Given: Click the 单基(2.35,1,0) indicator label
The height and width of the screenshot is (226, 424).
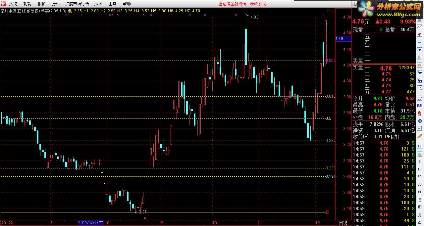Looking at the screenshot, I should tap(53, 11).
